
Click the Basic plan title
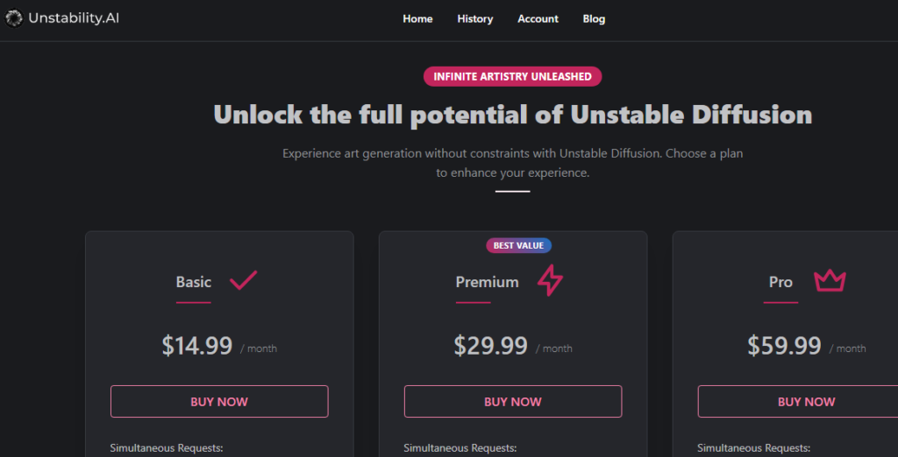[194, 282]
